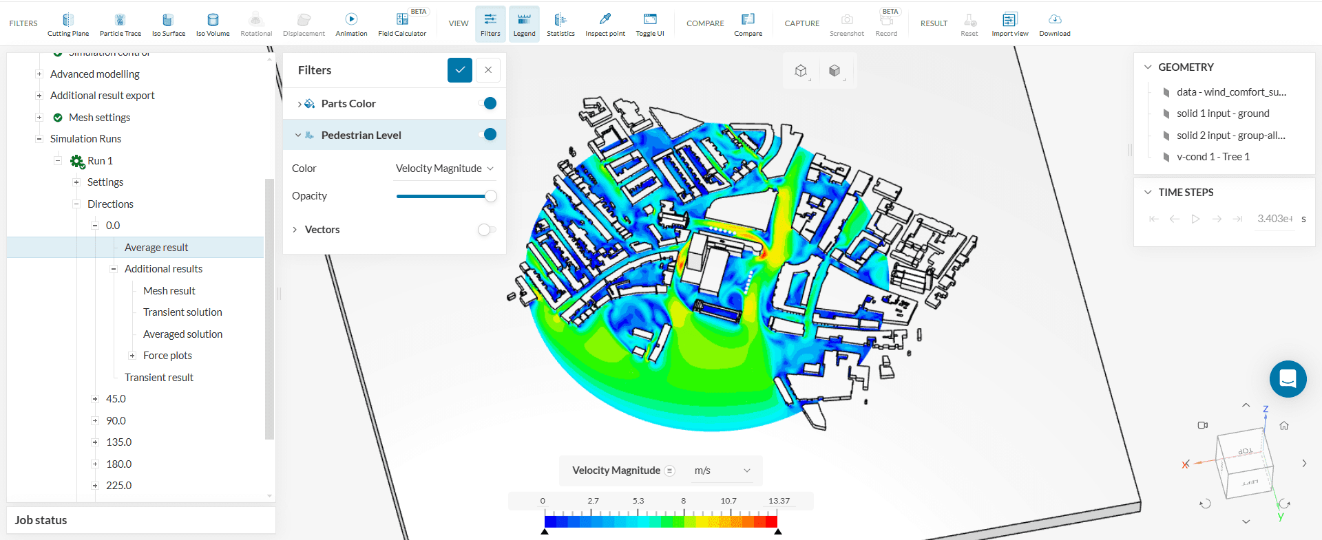
Task: Activate the Inspect point tool
Action: [x=605, y=24]
